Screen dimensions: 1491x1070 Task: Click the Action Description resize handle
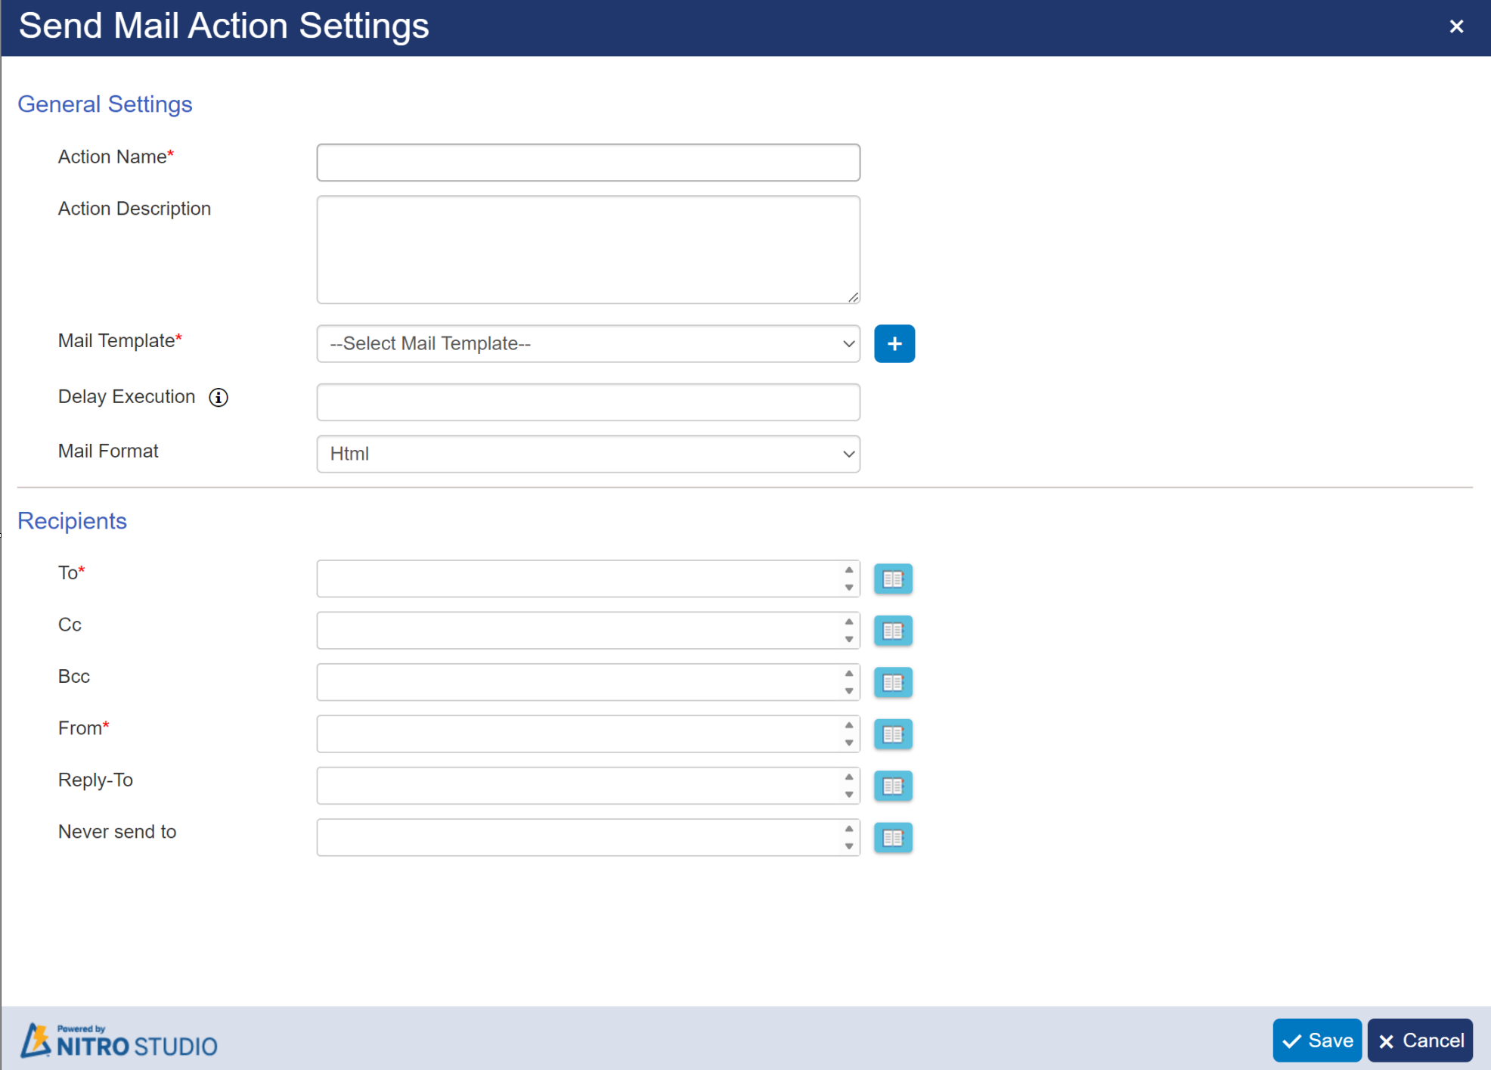(x=853, y=297)
